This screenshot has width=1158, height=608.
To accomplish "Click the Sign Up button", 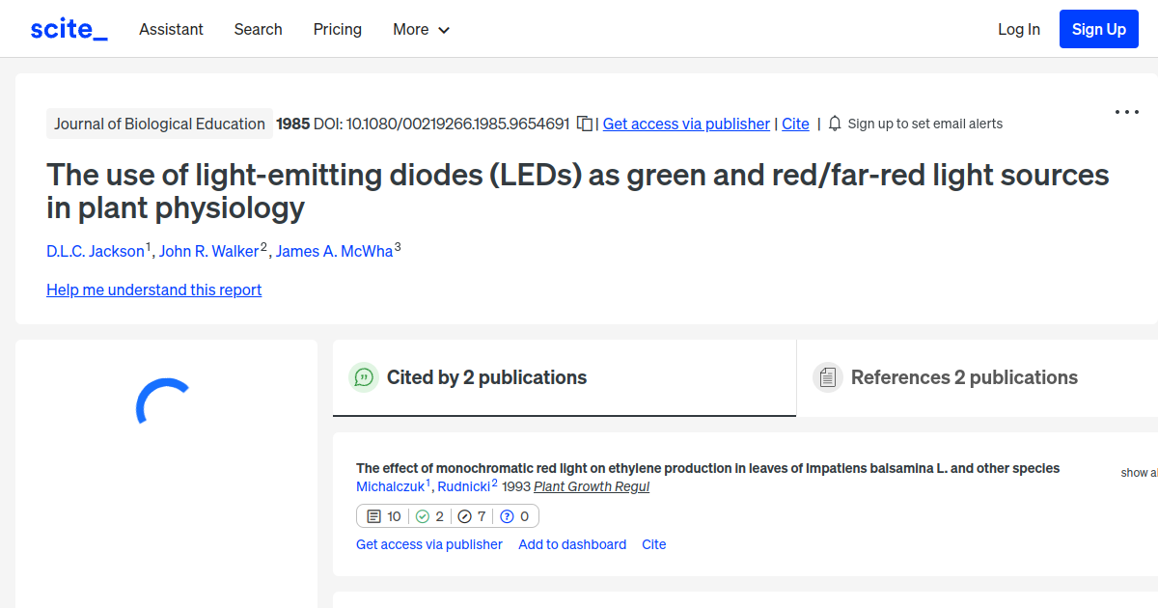I will [1098, 29].
